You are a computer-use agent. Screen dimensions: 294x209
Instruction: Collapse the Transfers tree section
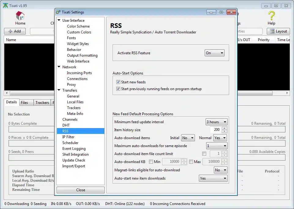point(59,90)
